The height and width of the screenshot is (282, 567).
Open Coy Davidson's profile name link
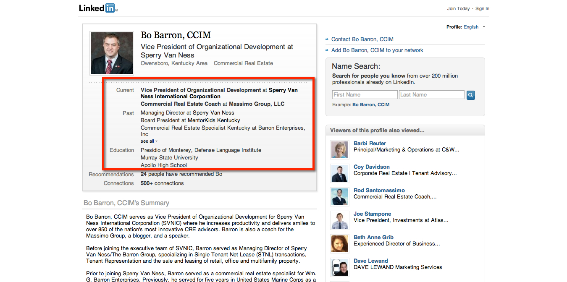click(x=372, y=167)
